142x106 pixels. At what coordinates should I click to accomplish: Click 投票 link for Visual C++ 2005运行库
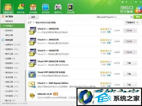click(109, 32)
